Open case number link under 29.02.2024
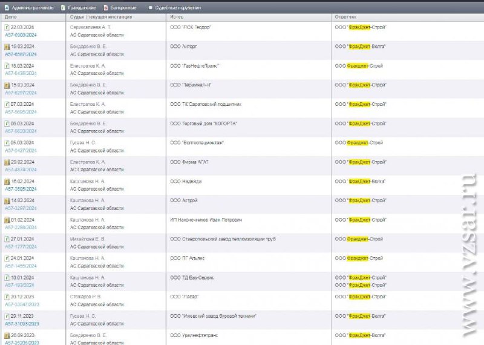This screenshot has height=345, width=484. coord(21,169)
